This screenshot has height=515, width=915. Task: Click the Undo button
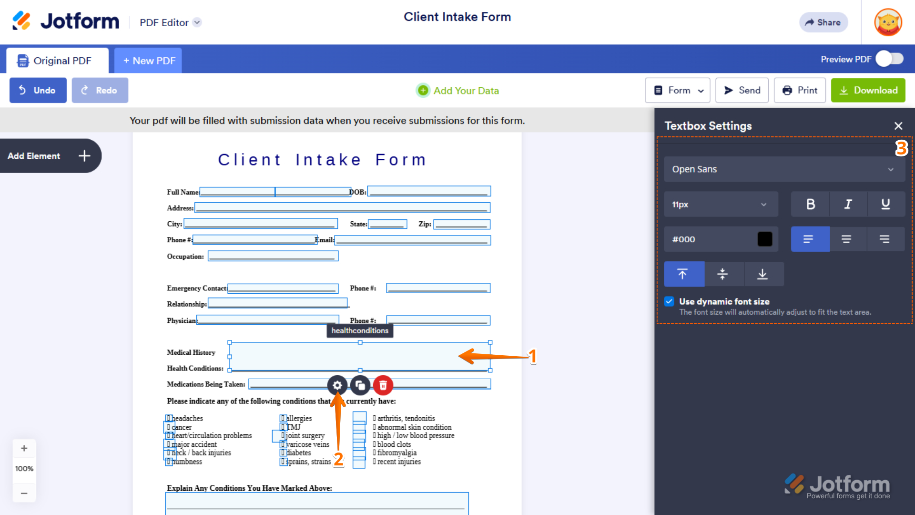(38, 91)
